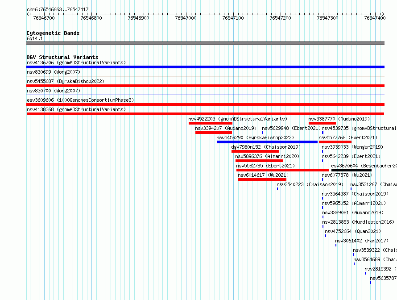Click the gray 6q14.1 cytogenetic band bar
The image size is (397, 300).
[x=205, y=43]
